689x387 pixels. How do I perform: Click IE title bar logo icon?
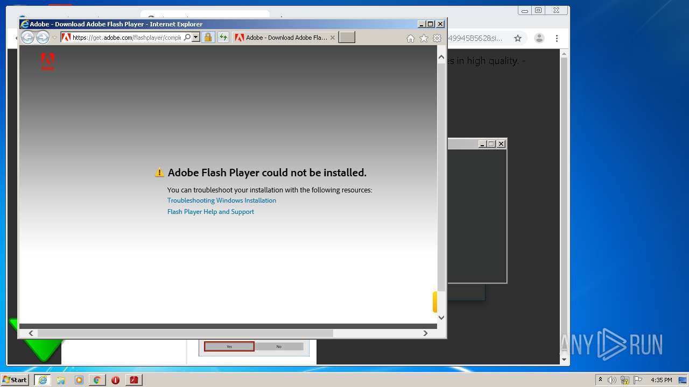click(24, 24)
